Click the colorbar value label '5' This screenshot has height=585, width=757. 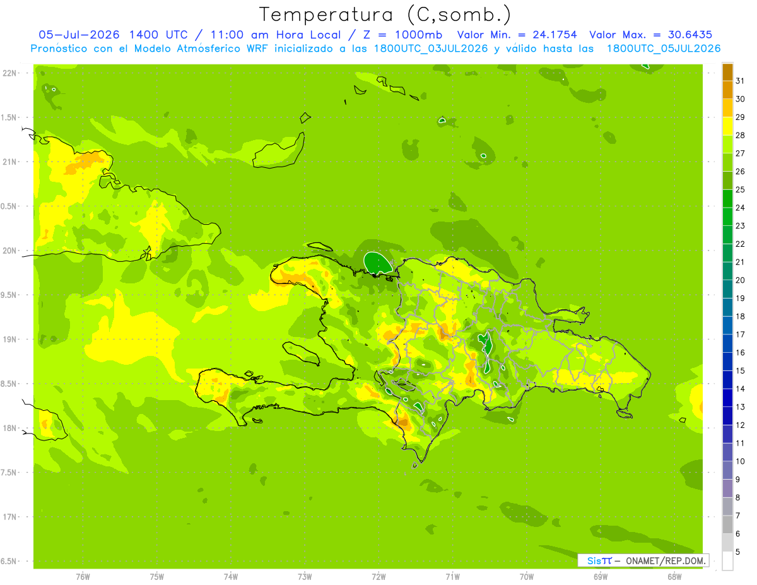[738, 552]
